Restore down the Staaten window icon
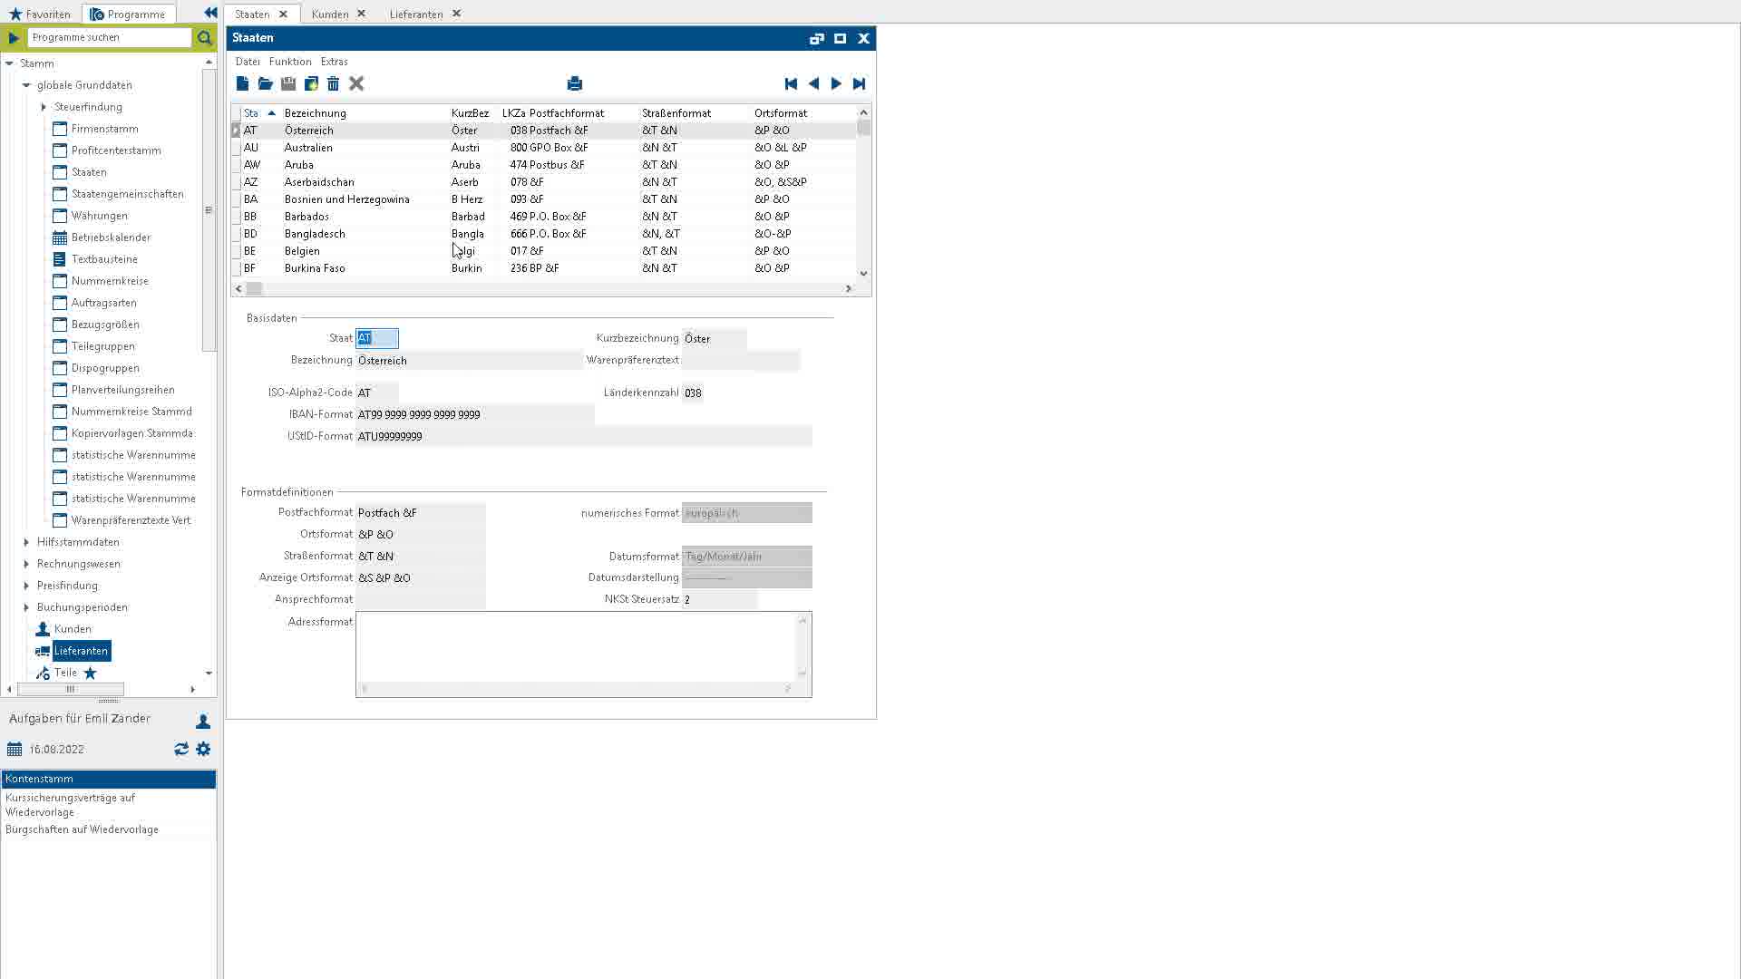 (816, 38)
